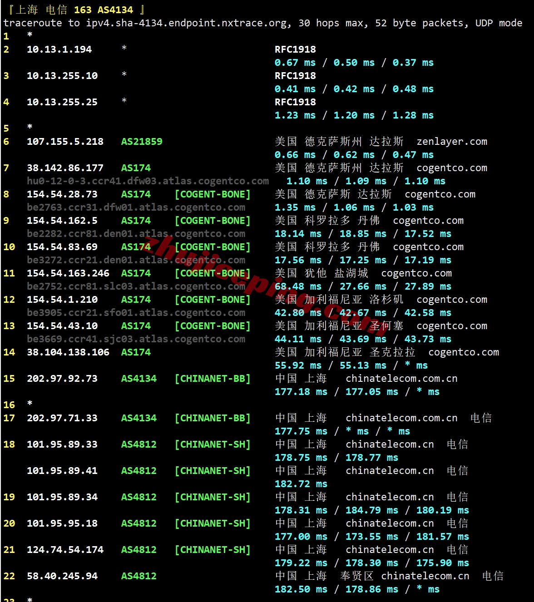Click IP 202.97.92.73 on hop 15
This screenshot has width=534, height=602.
[x=62, y=379]
